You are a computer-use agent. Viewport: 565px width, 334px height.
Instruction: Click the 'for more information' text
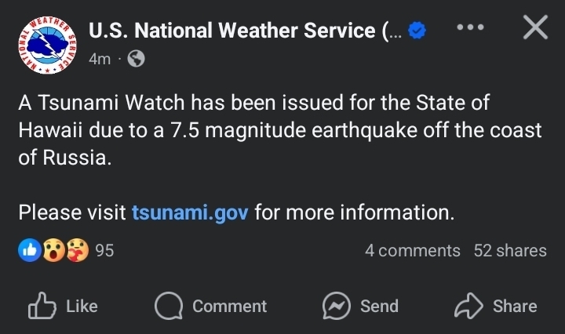coord(354,212)
